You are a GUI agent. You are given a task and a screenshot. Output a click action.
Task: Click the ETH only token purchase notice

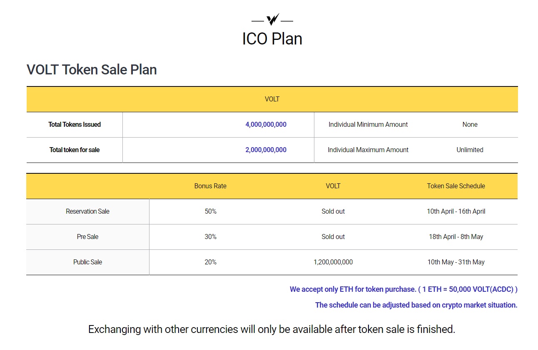(403, 289)
